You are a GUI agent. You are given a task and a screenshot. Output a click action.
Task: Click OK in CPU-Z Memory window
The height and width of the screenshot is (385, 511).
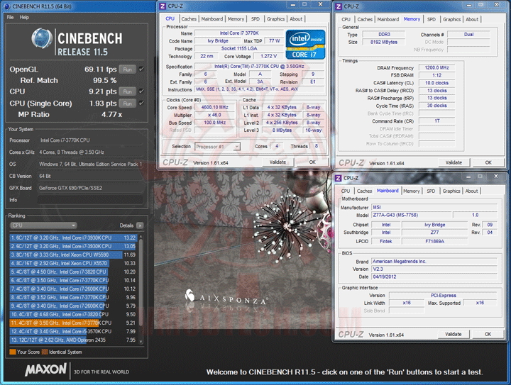tap(488, 162)
